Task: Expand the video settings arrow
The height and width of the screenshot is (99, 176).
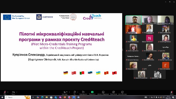Action: click(x=17, y=92)
